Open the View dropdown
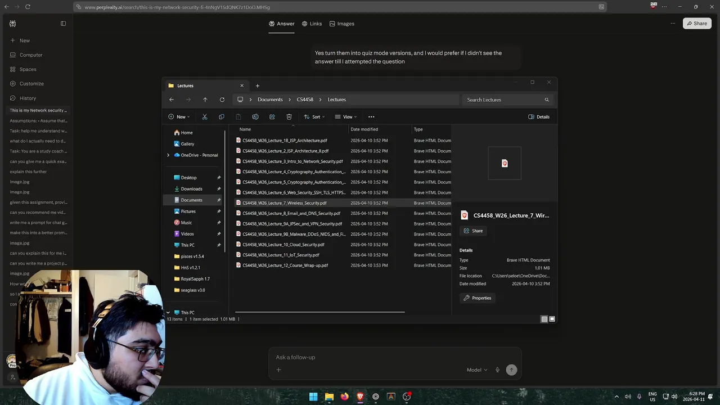 coord(346,117)
